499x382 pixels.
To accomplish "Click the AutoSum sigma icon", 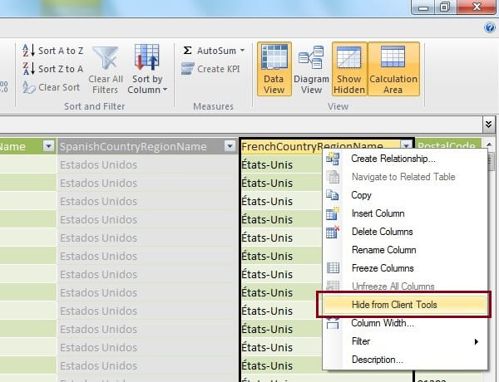I will 187,51.
